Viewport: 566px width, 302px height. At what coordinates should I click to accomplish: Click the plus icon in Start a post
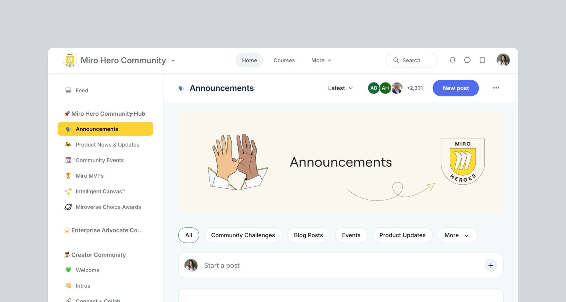pos(491,265)
